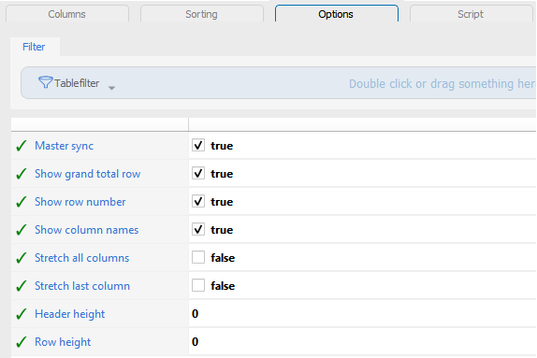
Task: Select the Stretch all columns label
Action: [x=81, y=258]
